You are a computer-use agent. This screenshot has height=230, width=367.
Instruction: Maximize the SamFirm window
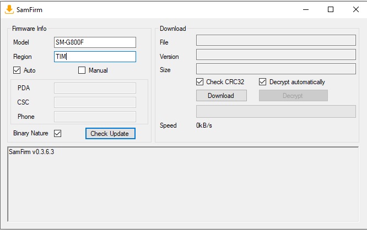(x=331, y=9)
